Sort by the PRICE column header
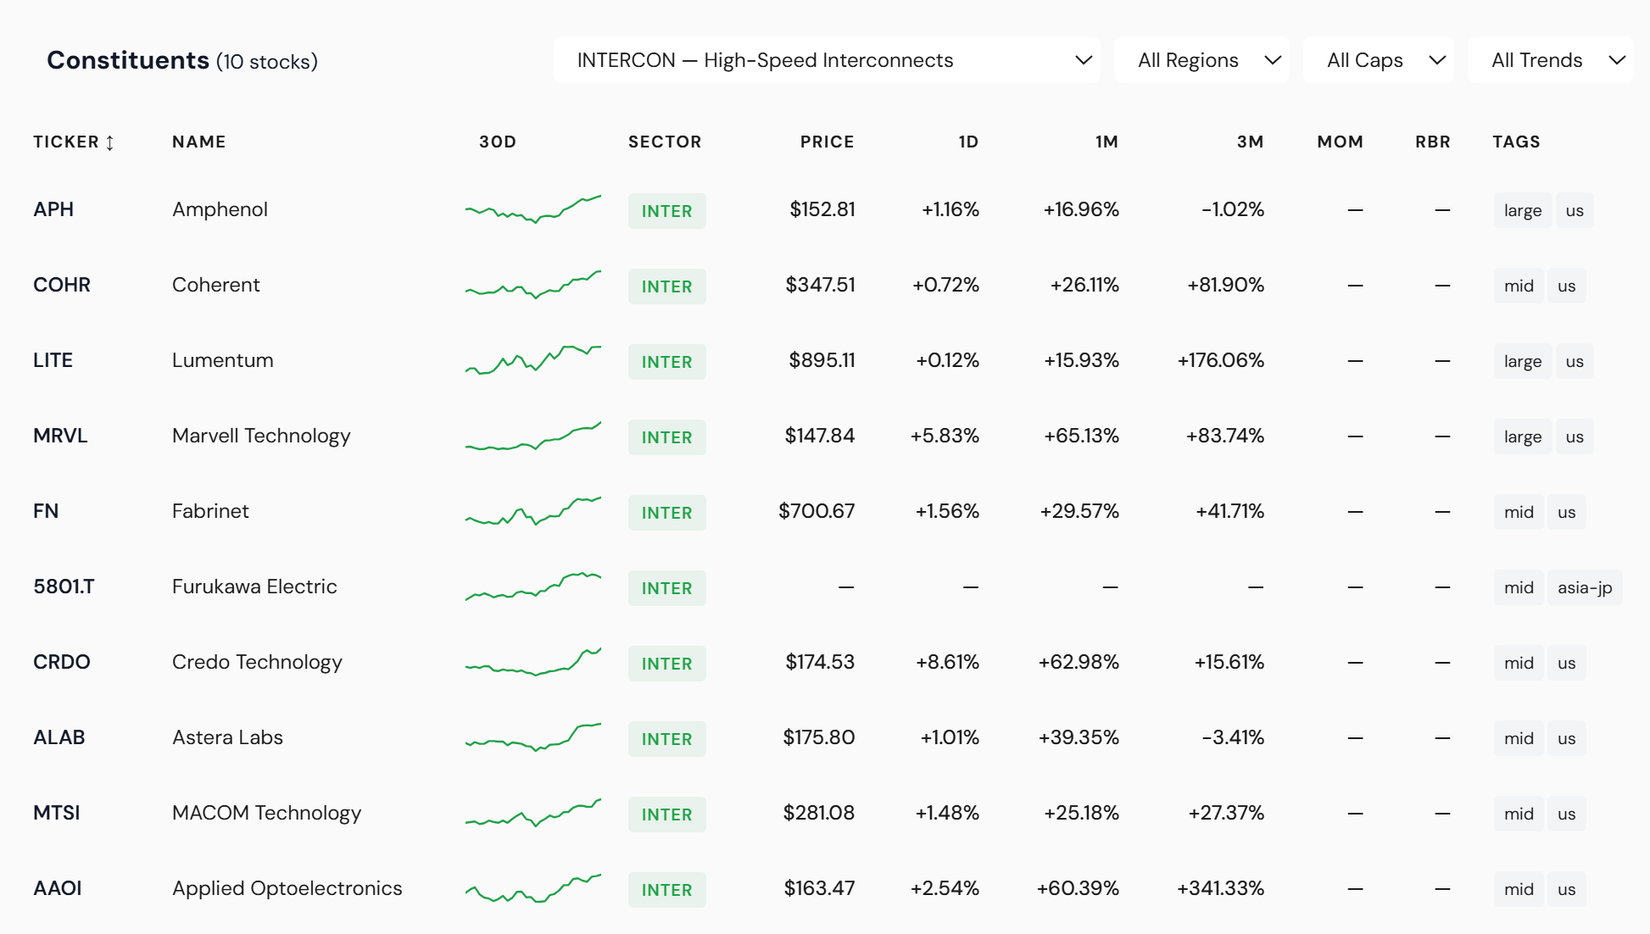The height and width of the screenshot is (934, 1650). coord(827,142)
